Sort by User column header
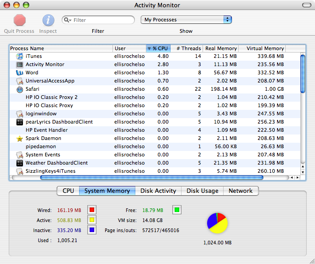The width and height of the screenshot is (315, 264). coord(129,48)
